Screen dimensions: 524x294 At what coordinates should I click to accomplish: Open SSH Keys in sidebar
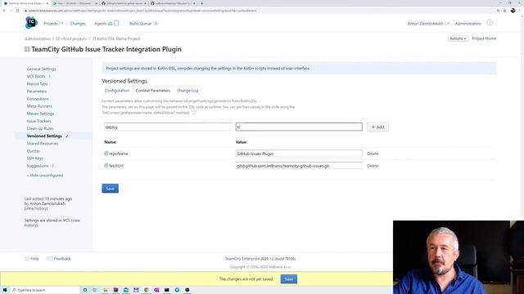pyautogui.click(x=34, y=158)
